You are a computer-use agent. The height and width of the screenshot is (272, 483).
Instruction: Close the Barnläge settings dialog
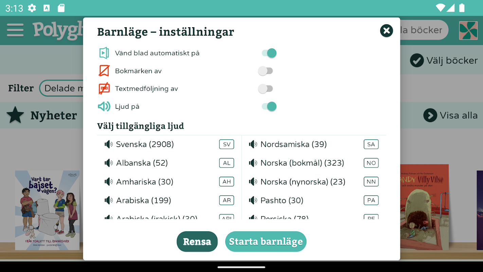point(386,31)
